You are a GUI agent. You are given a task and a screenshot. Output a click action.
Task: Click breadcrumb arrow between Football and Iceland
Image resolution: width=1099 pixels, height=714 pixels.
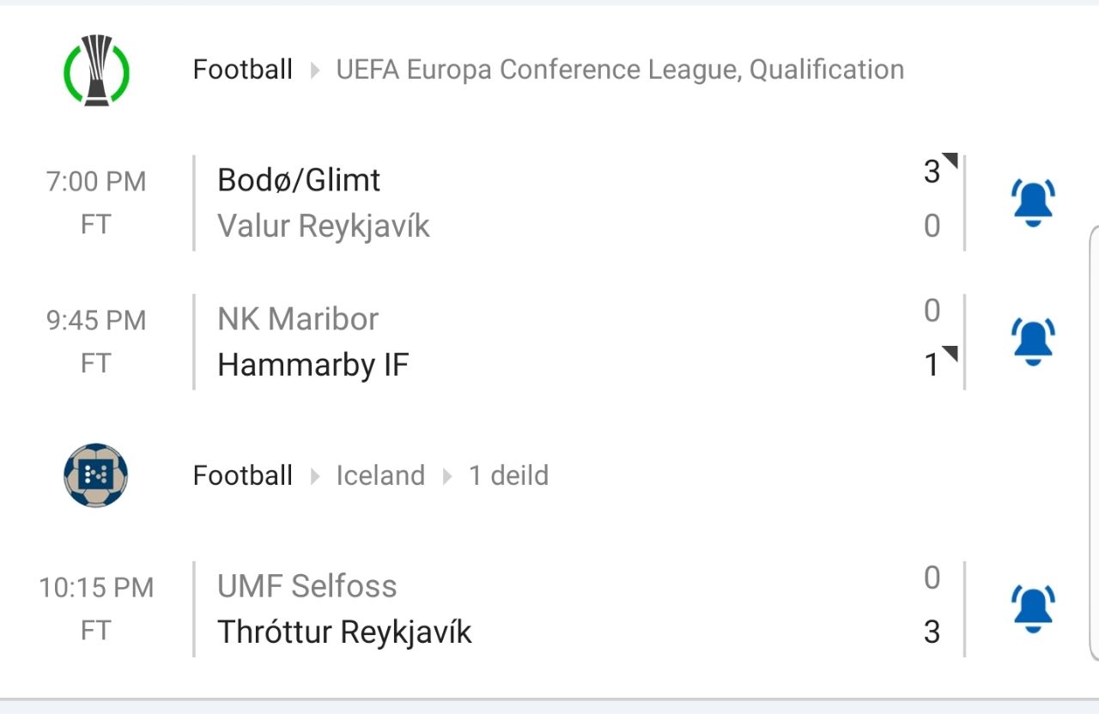pos(315,476)
